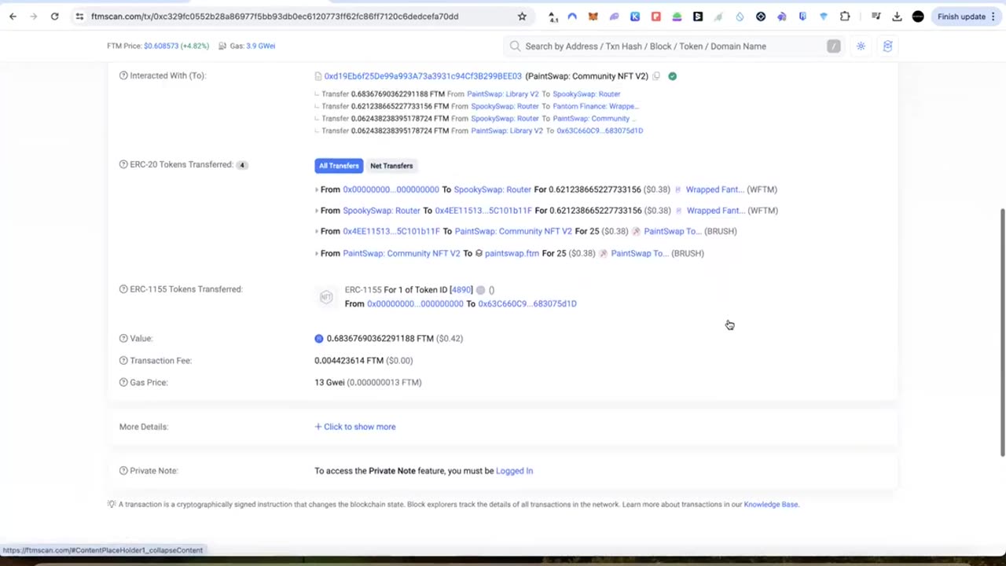This screenshot has width=1006, height=566.
Task: Click the Logged In link
Action: click(x=514, y=471)
